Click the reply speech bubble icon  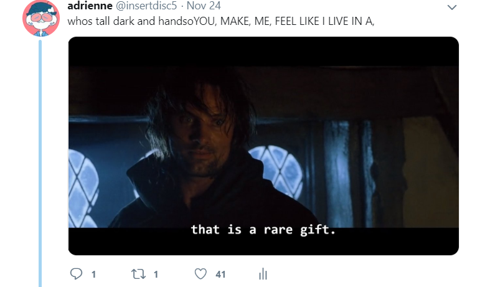pos(76,274)
